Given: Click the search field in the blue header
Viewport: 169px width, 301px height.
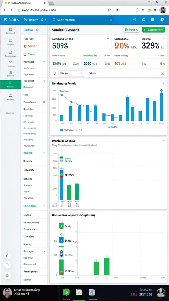Looking at the screenshot, I should (x=82, y=20).
